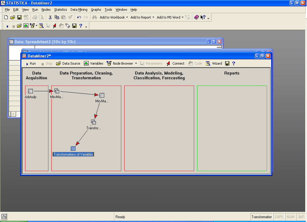Click scroll left arrow in Spreadsheet2 window

pyautogui.click(x=13, y=114)
